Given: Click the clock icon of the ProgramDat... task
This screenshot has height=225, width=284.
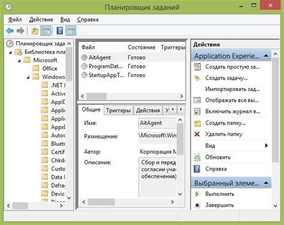Looking at the screenshot, I should pyautogui.click(x=84, y=66).
